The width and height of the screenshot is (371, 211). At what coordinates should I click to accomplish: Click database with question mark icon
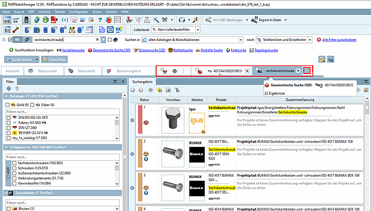[x=81, y=30]
